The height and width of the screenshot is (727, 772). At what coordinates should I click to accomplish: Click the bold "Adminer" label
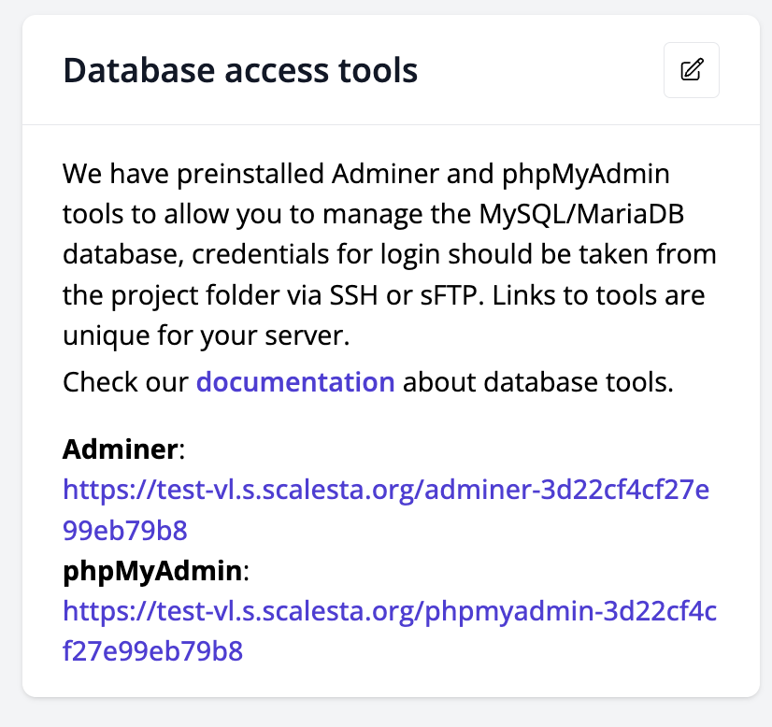point(120,449)
